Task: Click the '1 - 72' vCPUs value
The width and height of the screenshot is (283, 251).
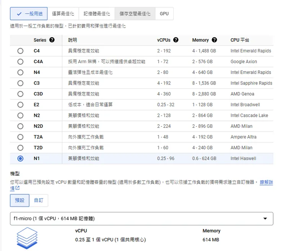Action: click(x=163, y=62)
